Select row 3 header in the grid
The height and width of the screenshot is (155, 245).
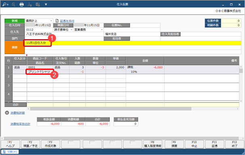pyautogui.click(x=8, y=87)
